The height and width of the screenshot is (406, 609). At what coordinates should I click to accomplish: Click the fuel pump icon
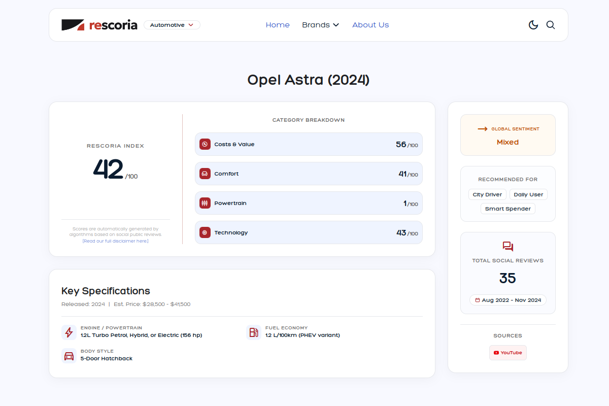click(x=254, y=332)
